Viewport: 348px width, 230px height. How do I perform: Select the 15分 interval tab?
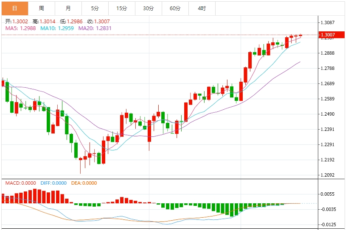pyautogui.click(x=122, y=8)
